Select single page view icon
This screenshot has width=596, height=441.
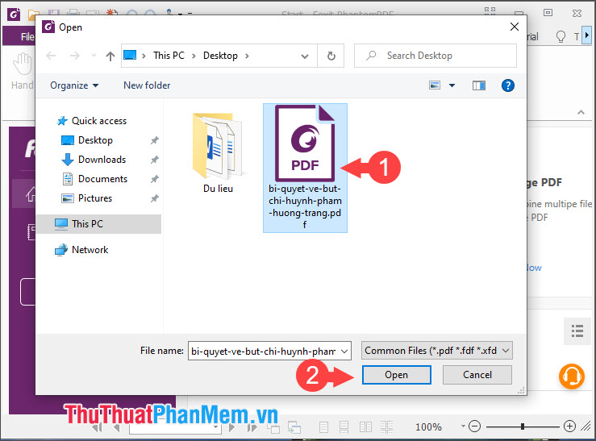pos(324,427)
